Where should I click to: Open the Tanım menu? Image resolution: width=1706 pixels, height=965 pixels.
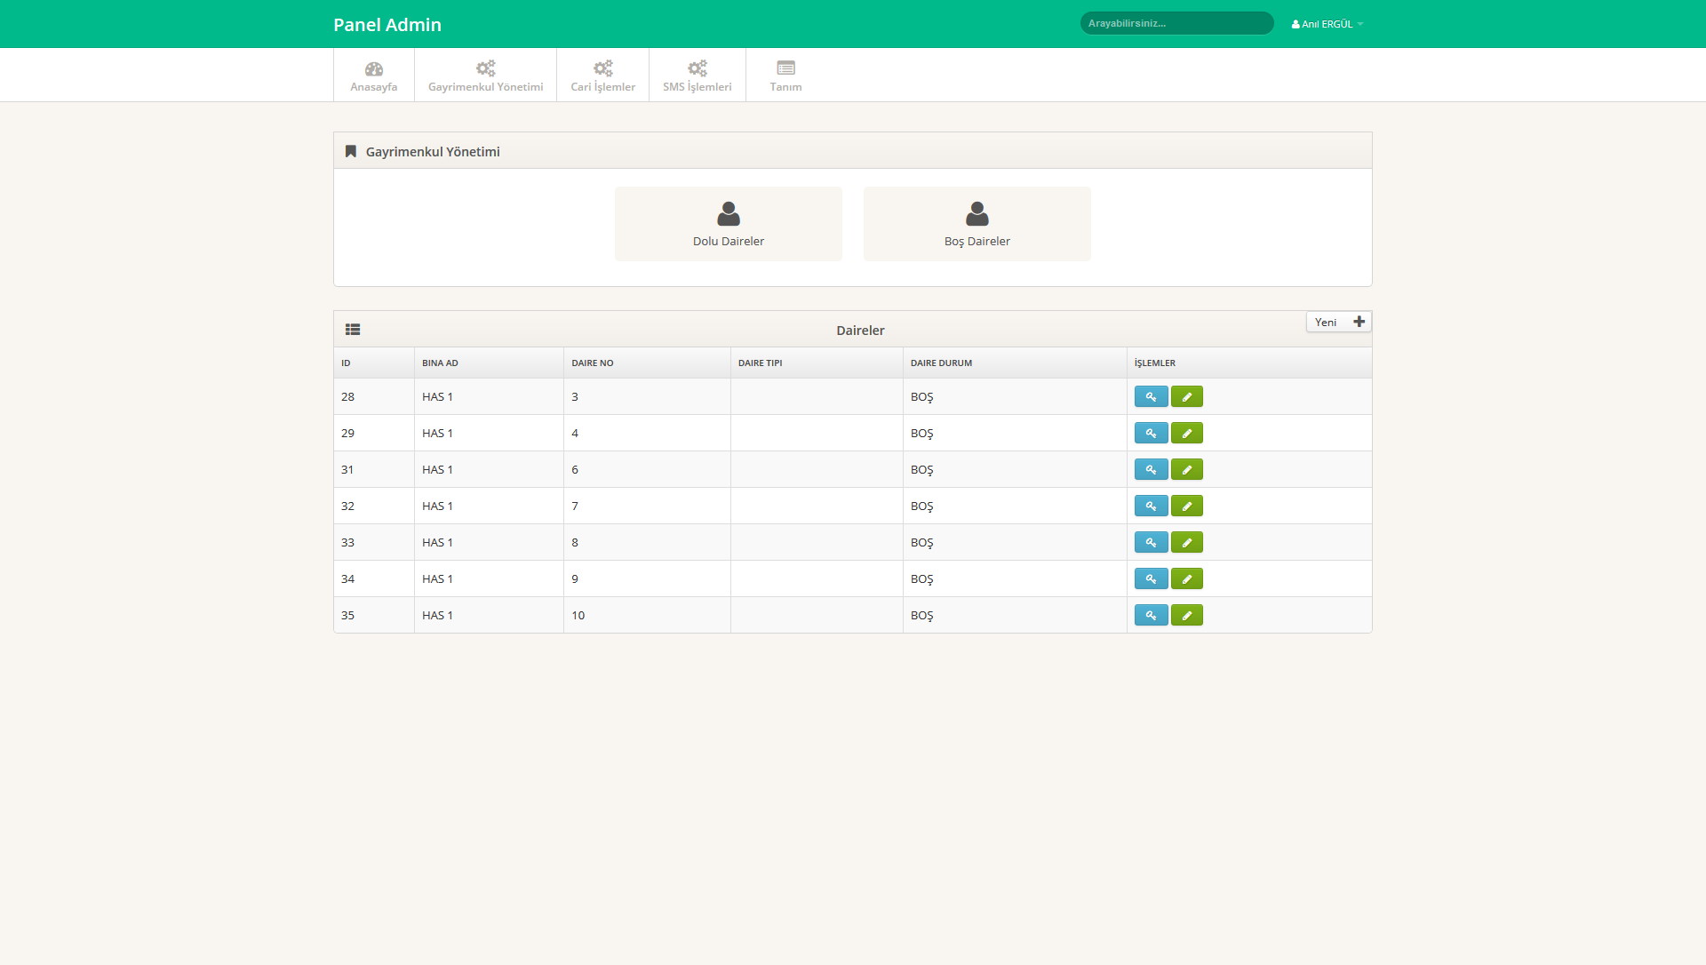(x=785, y=76)
